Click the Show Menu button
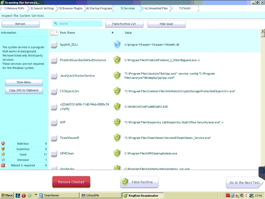Image resolution: width=265 pixels, height=199 pixels. click(x=24, y=82)
